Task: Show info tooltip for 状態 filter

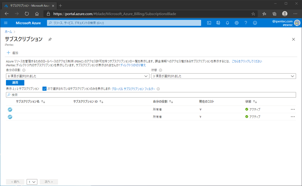Action: click(161, 70)
